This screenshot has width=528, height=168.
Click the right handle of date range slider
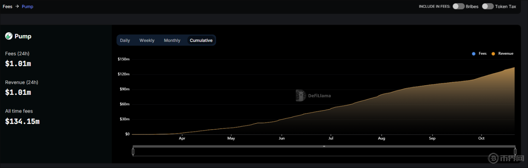[x=515, y=152]
